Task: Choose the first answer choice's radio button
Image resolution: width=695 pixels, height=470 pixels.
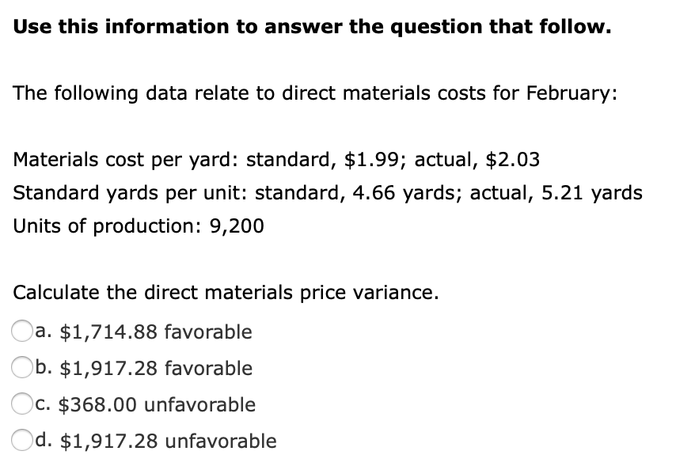Action: click(21, 332)
